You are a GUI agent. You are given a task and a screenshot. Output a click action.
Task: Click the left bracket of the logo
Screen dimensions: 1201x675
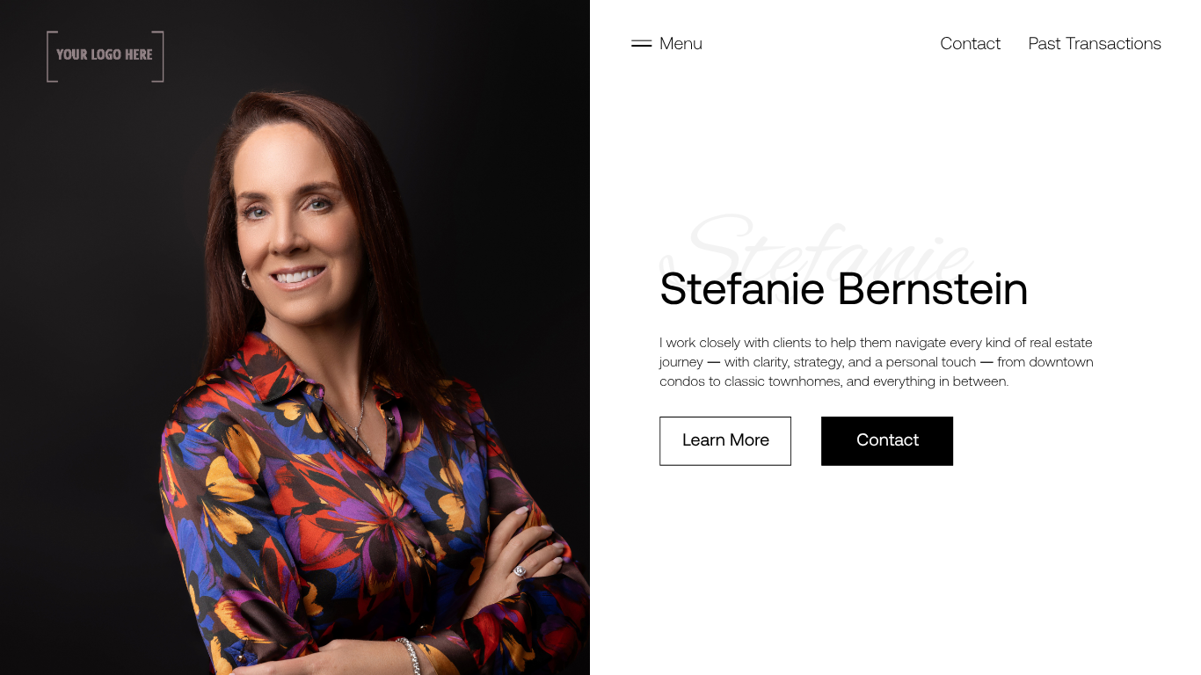point(51,56)
